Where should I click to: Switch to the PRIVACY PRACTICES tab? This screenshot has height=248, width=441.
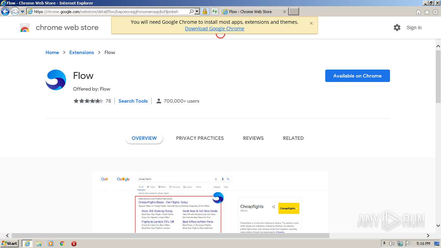[200, 138]
